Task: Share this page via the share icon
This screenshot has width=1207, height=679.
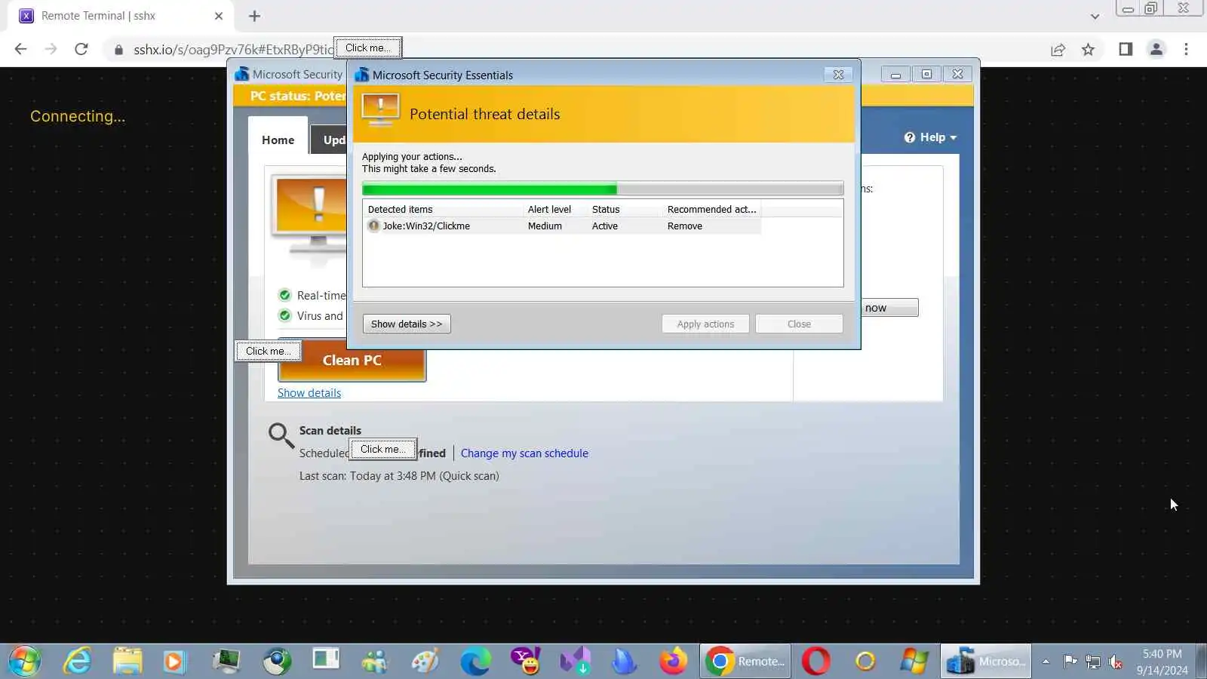Action: [1058, 49]
